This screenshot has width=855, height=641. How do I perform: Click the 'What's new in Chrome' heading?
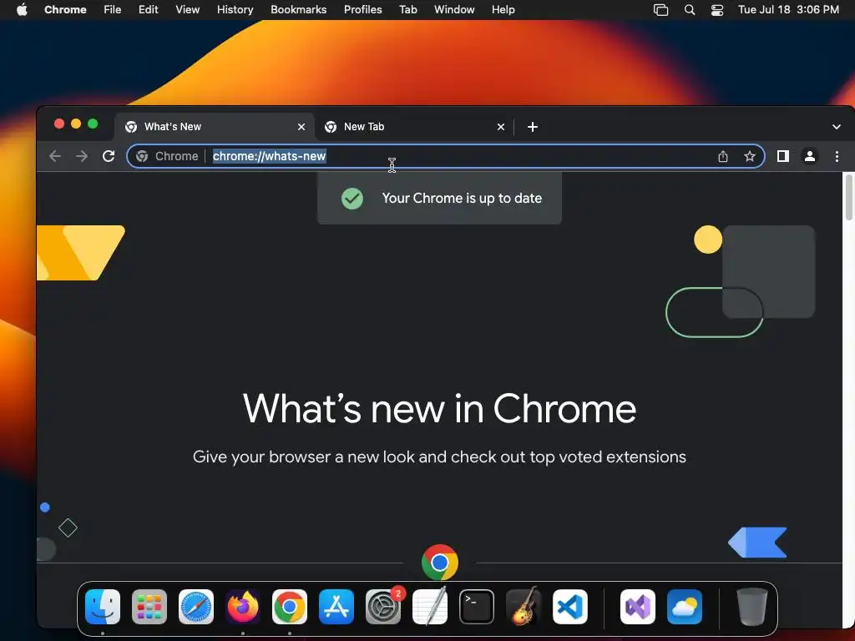(x=439, y=409)
